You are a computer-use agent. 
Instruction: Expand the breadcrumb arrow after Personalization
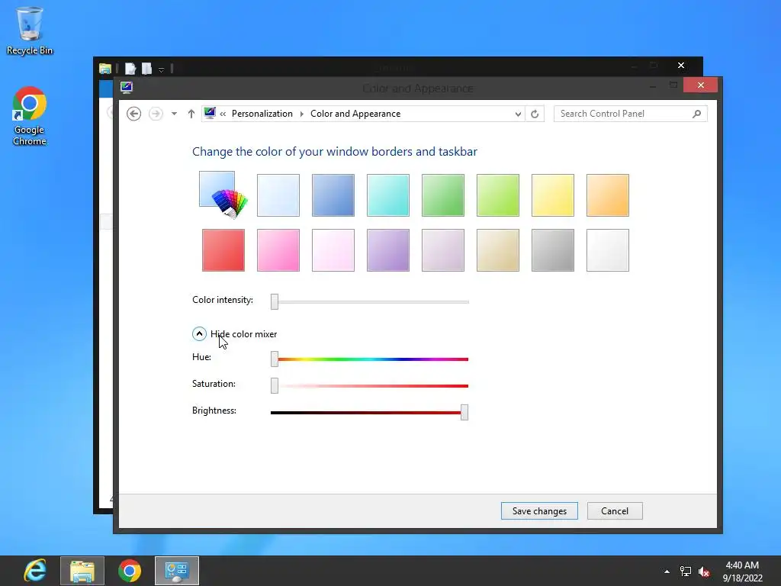[x=302, y=114]
